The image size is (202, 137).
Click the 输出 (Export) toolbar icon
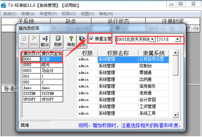tap(45, 41)
